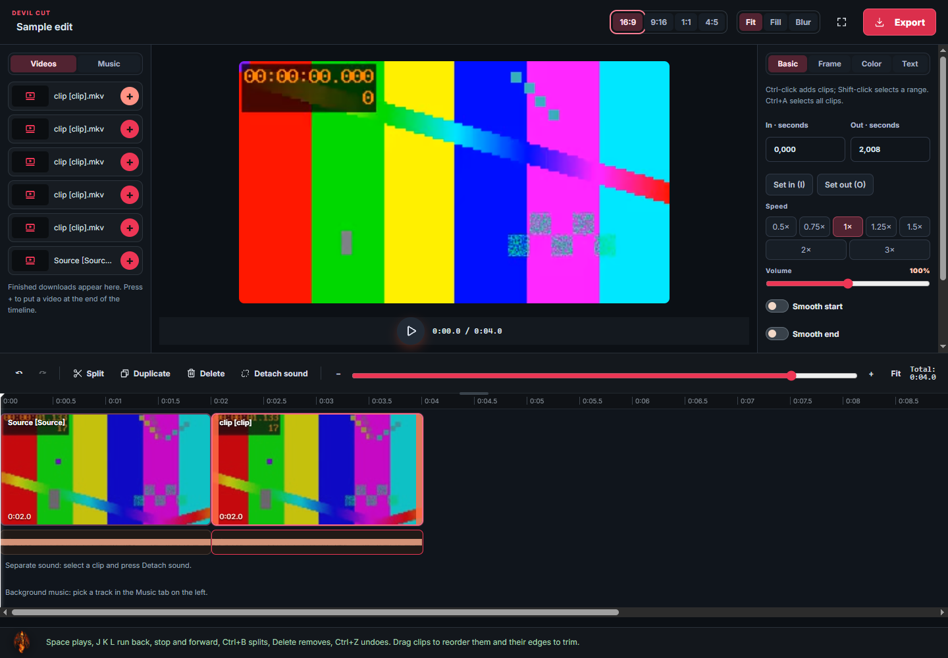Image resolution: width=948 pixels, height=658 pixels.
Task: Set preview scaling to Blur
Action: coord(803,22)
